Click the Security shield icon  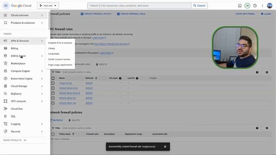click(x=6, y=131)
